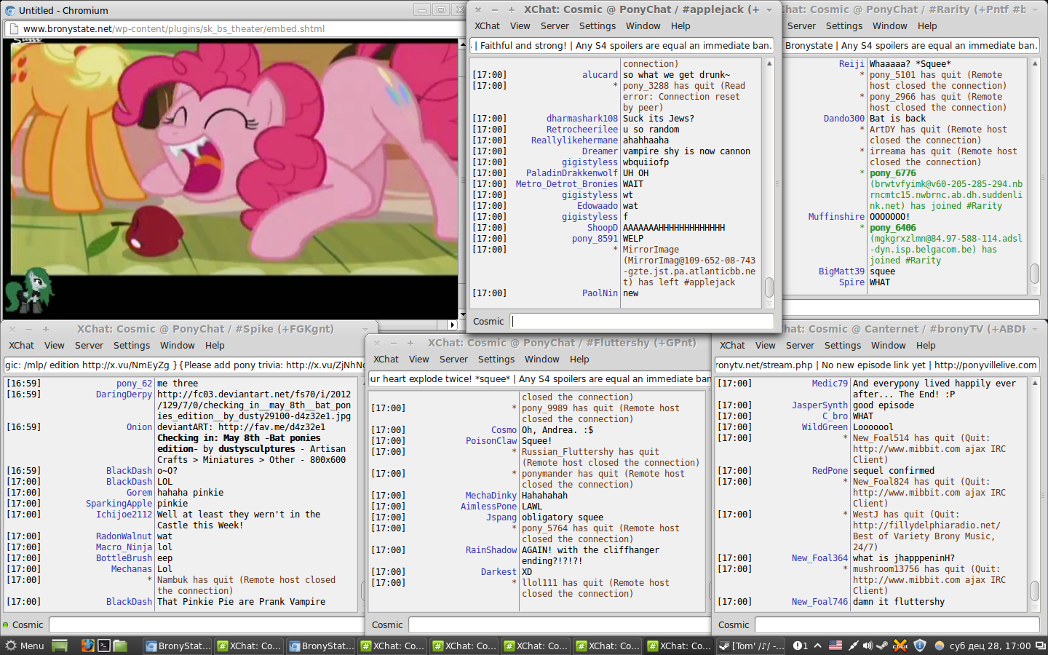Open the http://fillydelphiaradio.net/ link in #bronyTV

coord(926,525)
